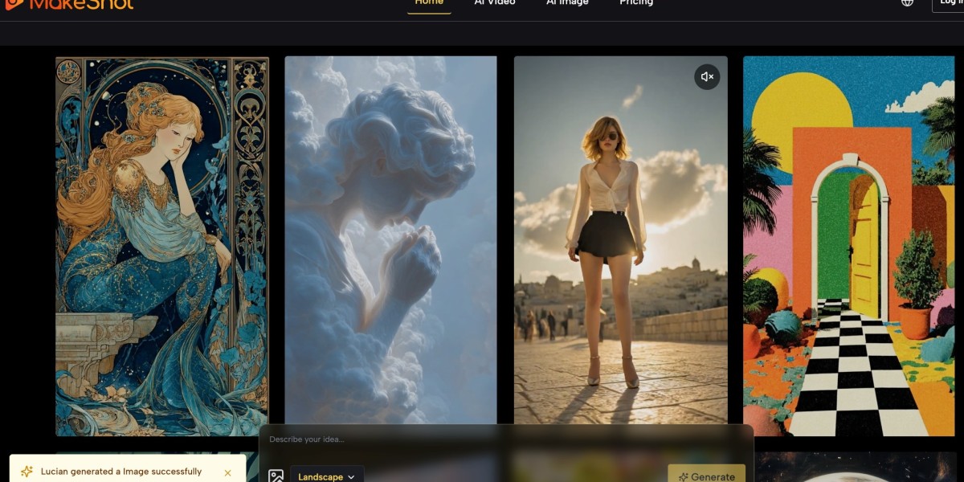Screen dimensions: 964x482
Task: Click the muted speaker icon on the video
Action: pyautogui.click(x=706, y=77)
